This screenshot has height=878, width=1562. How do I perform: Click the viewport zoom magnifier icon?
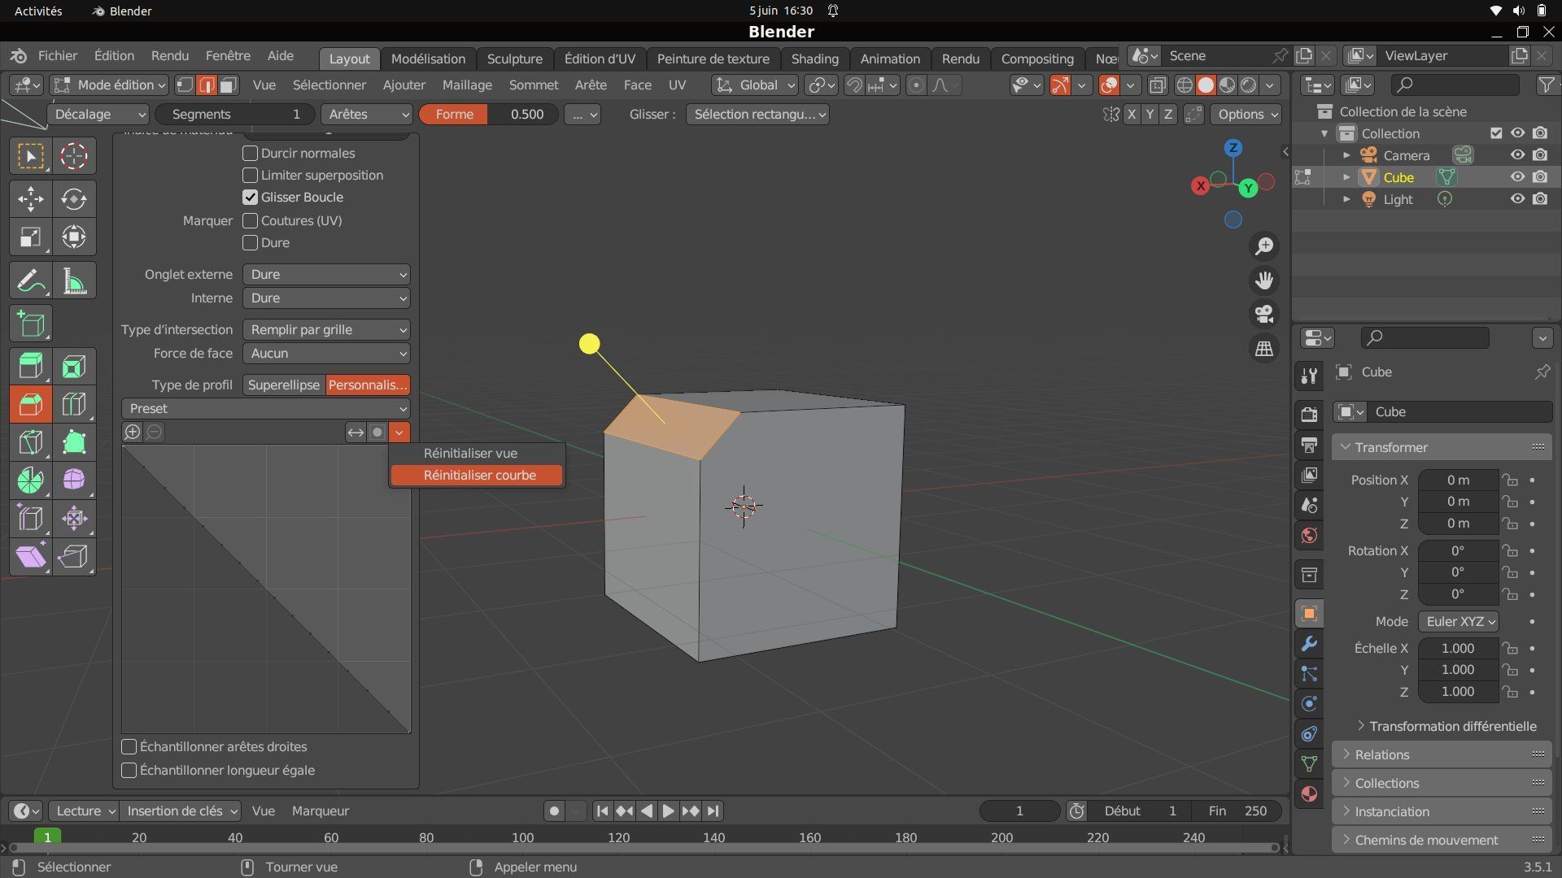tap(1264, 246)
